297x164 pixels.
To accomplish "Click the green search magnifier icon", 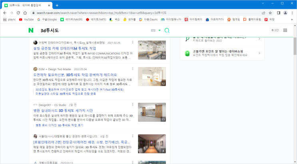I will tap(167, 30).
